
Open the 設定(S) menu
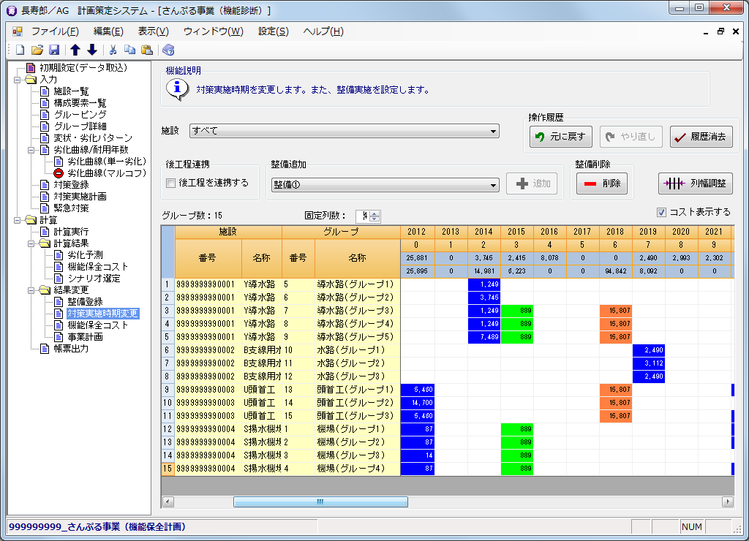(273, 31)
